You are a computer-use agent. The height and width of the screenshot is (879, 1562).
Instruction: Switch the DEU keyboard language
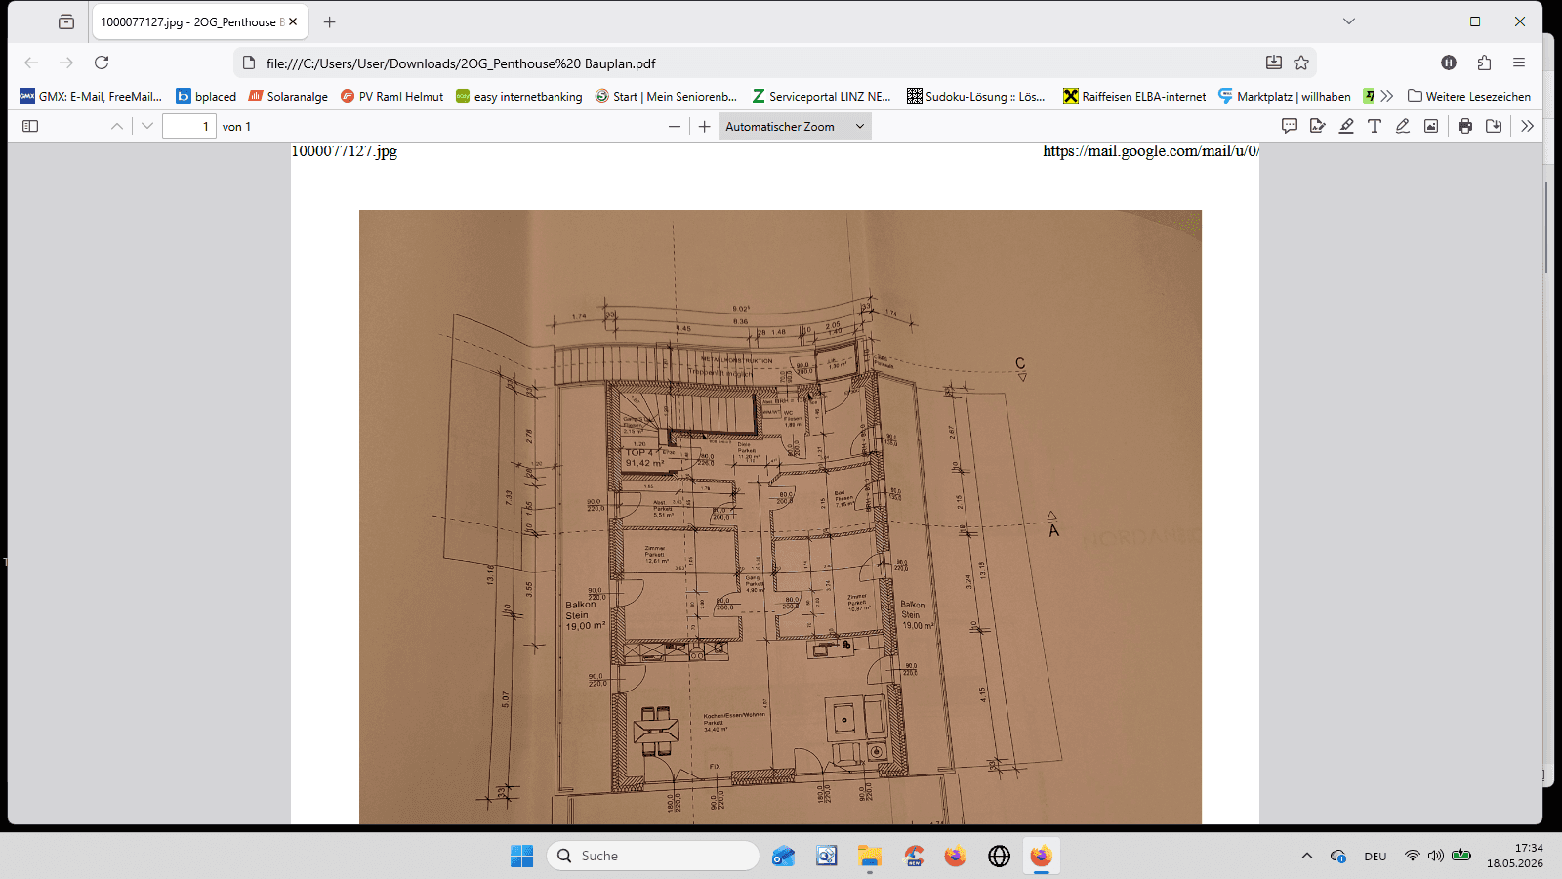(1376, 857)
